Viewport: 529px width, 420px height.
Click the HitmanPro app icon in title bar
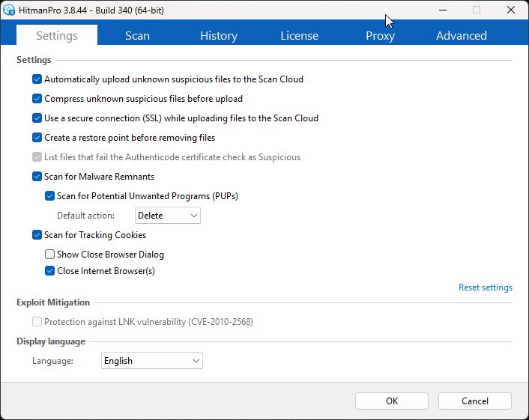(x=9, y=10)
